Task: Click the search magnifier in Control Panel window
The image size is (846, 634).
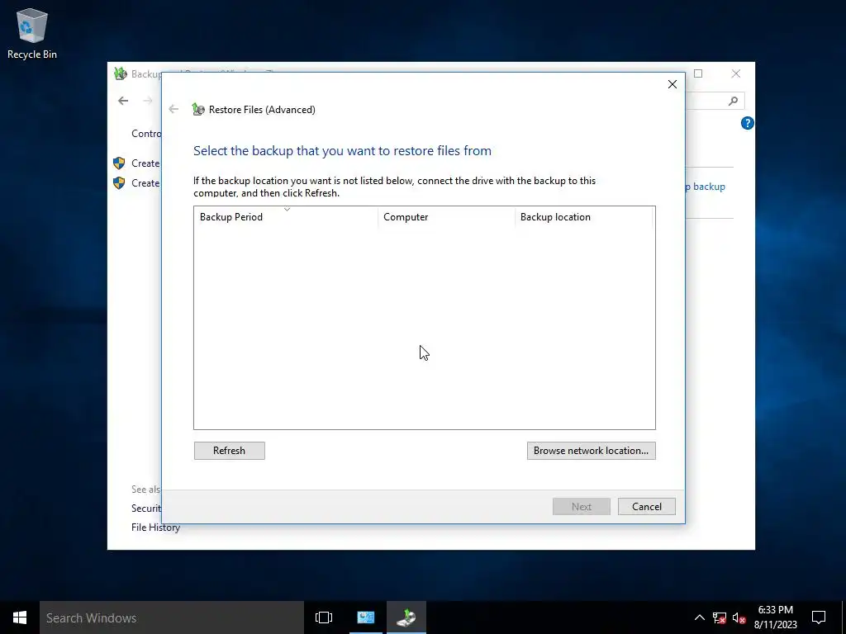Action: tap(733, 101)
